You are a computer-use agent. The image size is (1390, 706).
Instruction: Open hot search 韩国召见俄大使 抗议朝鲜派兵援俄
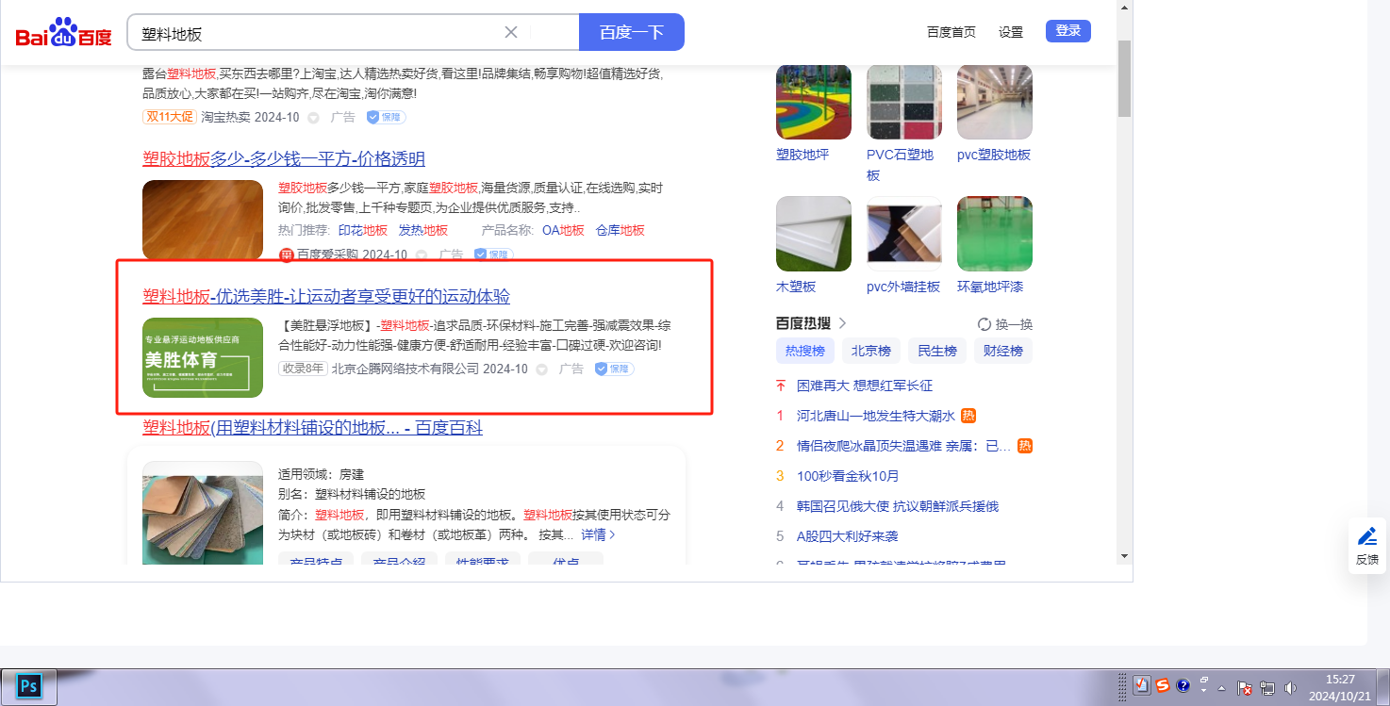[898, 506]
